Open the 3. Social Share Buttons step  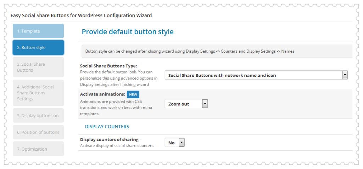pyautogui.click(x=38, y=67)
